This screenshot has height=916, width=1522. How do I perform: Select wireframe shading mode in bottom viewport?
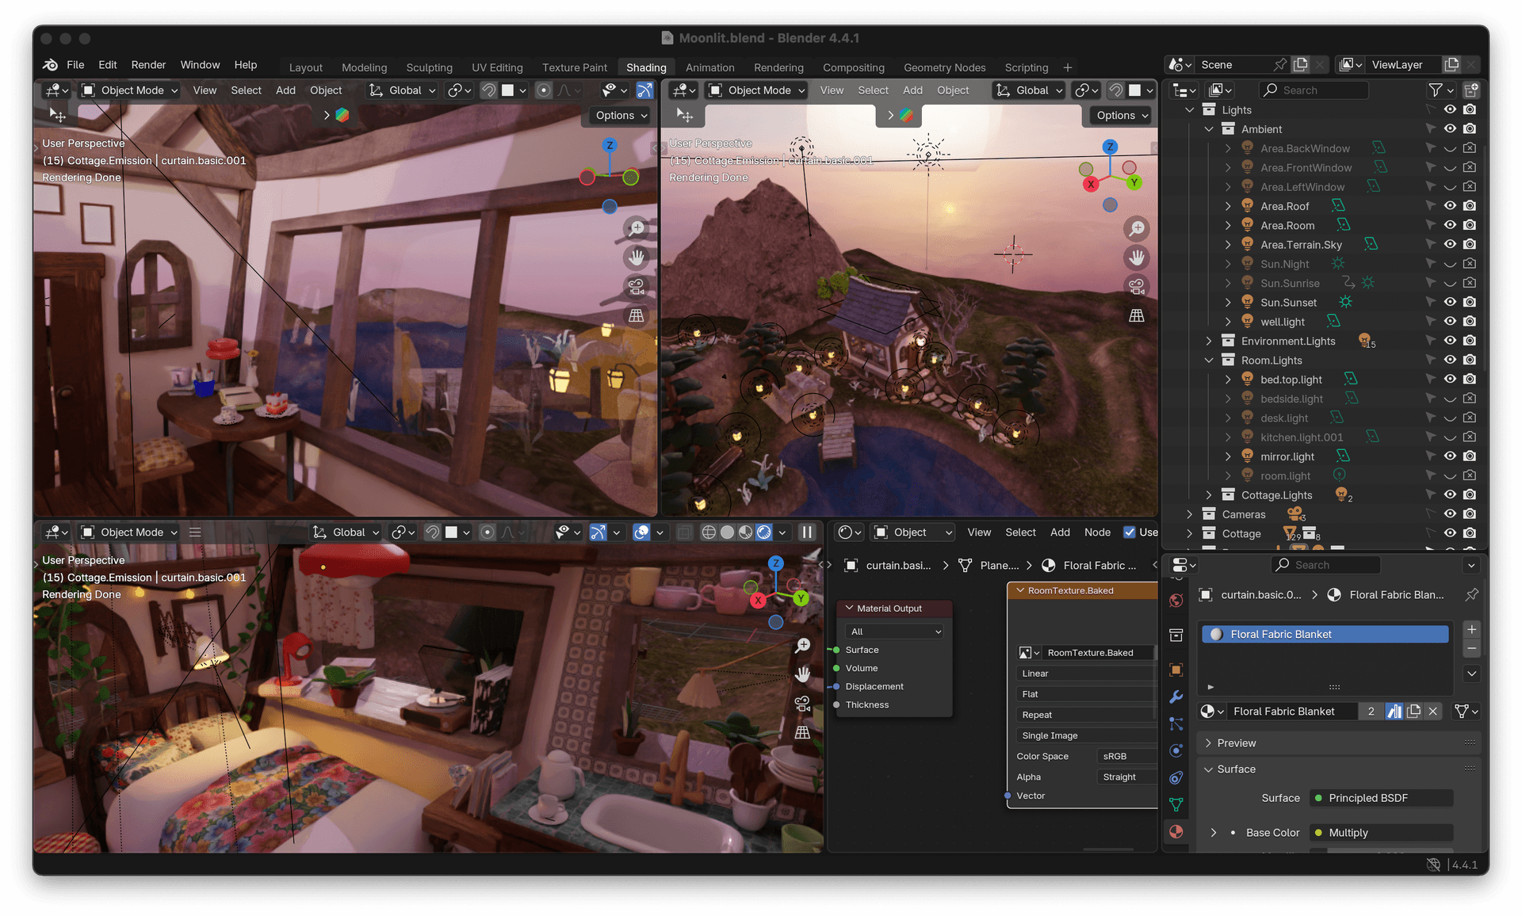coord(709,532)
